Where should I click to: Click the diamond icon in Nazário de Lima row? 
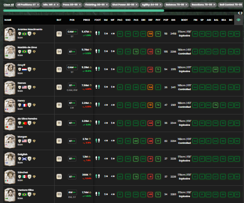click(34, 51)
